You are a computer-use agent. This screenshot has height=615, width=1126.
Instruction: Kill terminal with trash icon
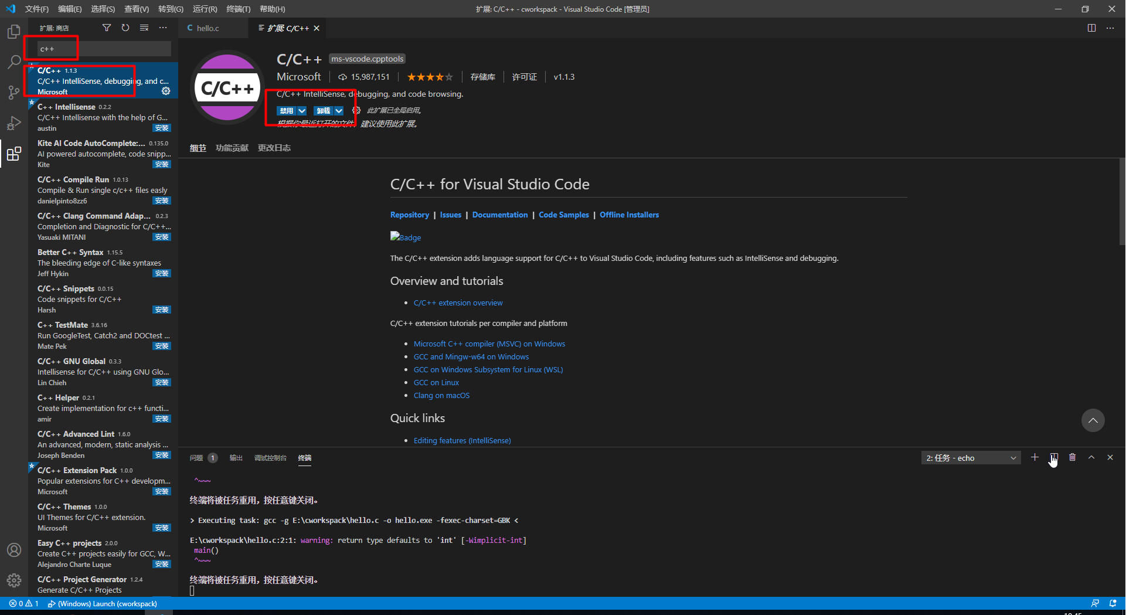(x=1073, y=457)
